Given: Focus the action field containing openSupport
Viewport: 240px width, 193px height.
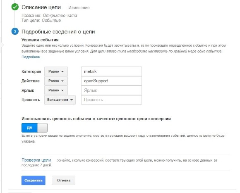Looking at the screenshot, I should (111, 81).
